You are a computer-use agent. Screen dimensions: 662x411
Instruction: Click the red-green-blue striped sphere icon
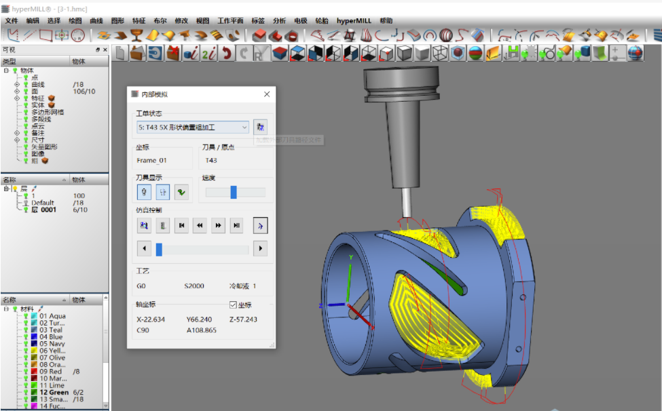pos(475,54)
